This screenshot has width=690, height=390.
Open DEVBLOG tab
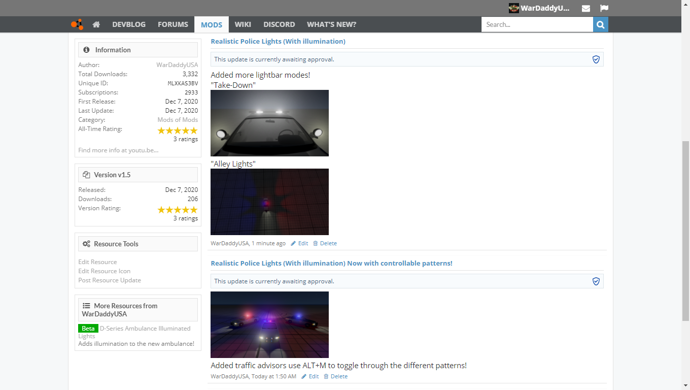click(129, 24)
